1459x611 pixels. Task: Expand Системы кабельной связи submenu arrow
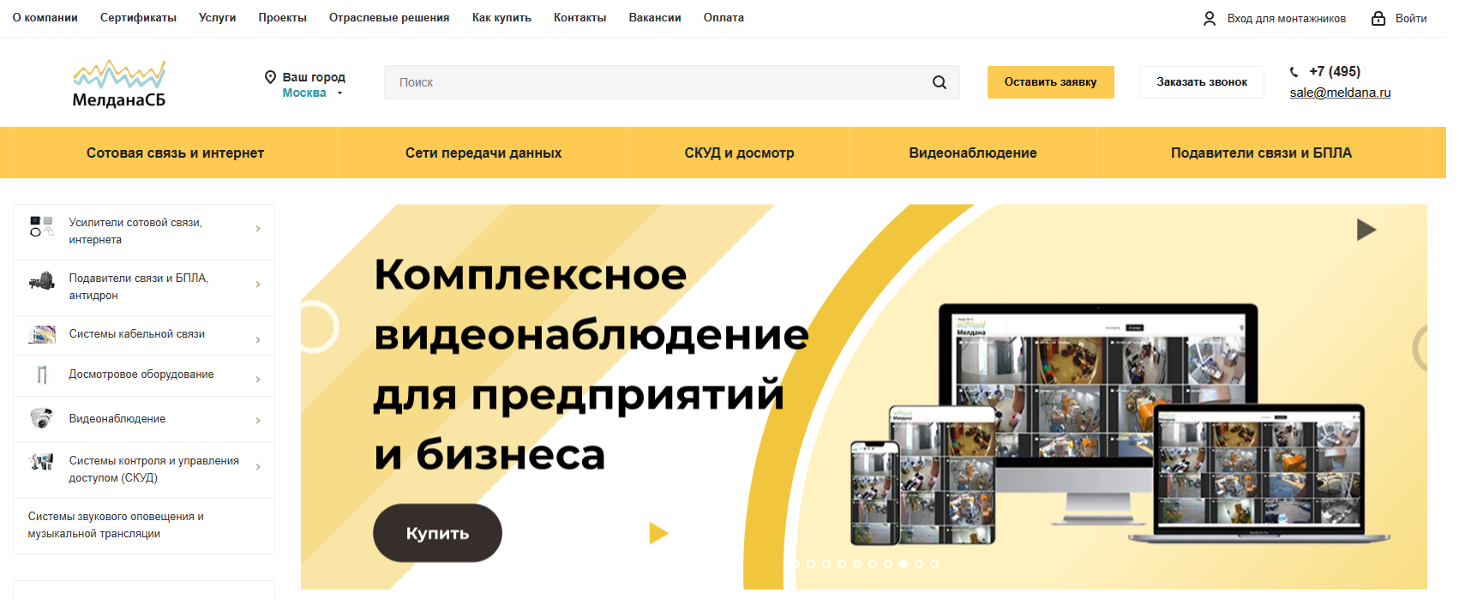click(x=258, y=340)
